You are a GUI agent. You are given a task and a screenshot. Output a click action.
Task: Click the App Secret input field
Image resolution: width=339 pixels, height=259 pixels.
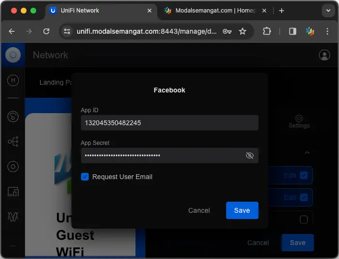pos(170,155)
